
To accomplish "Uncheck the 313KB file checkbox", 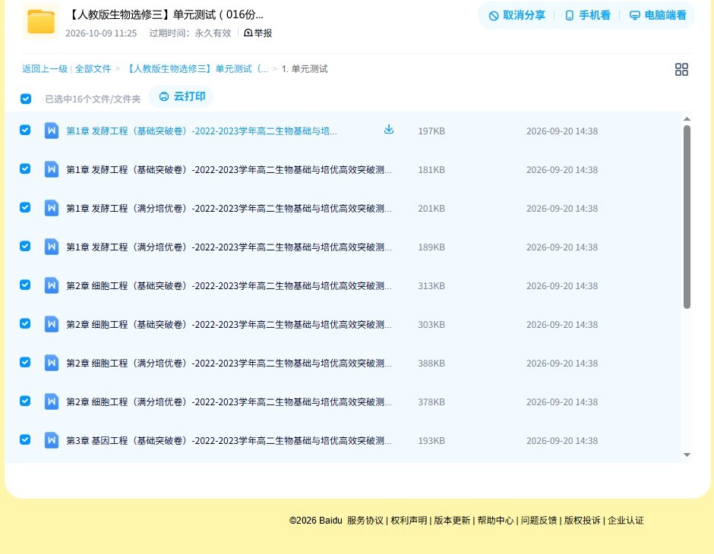I will click(x=25, y=285).
